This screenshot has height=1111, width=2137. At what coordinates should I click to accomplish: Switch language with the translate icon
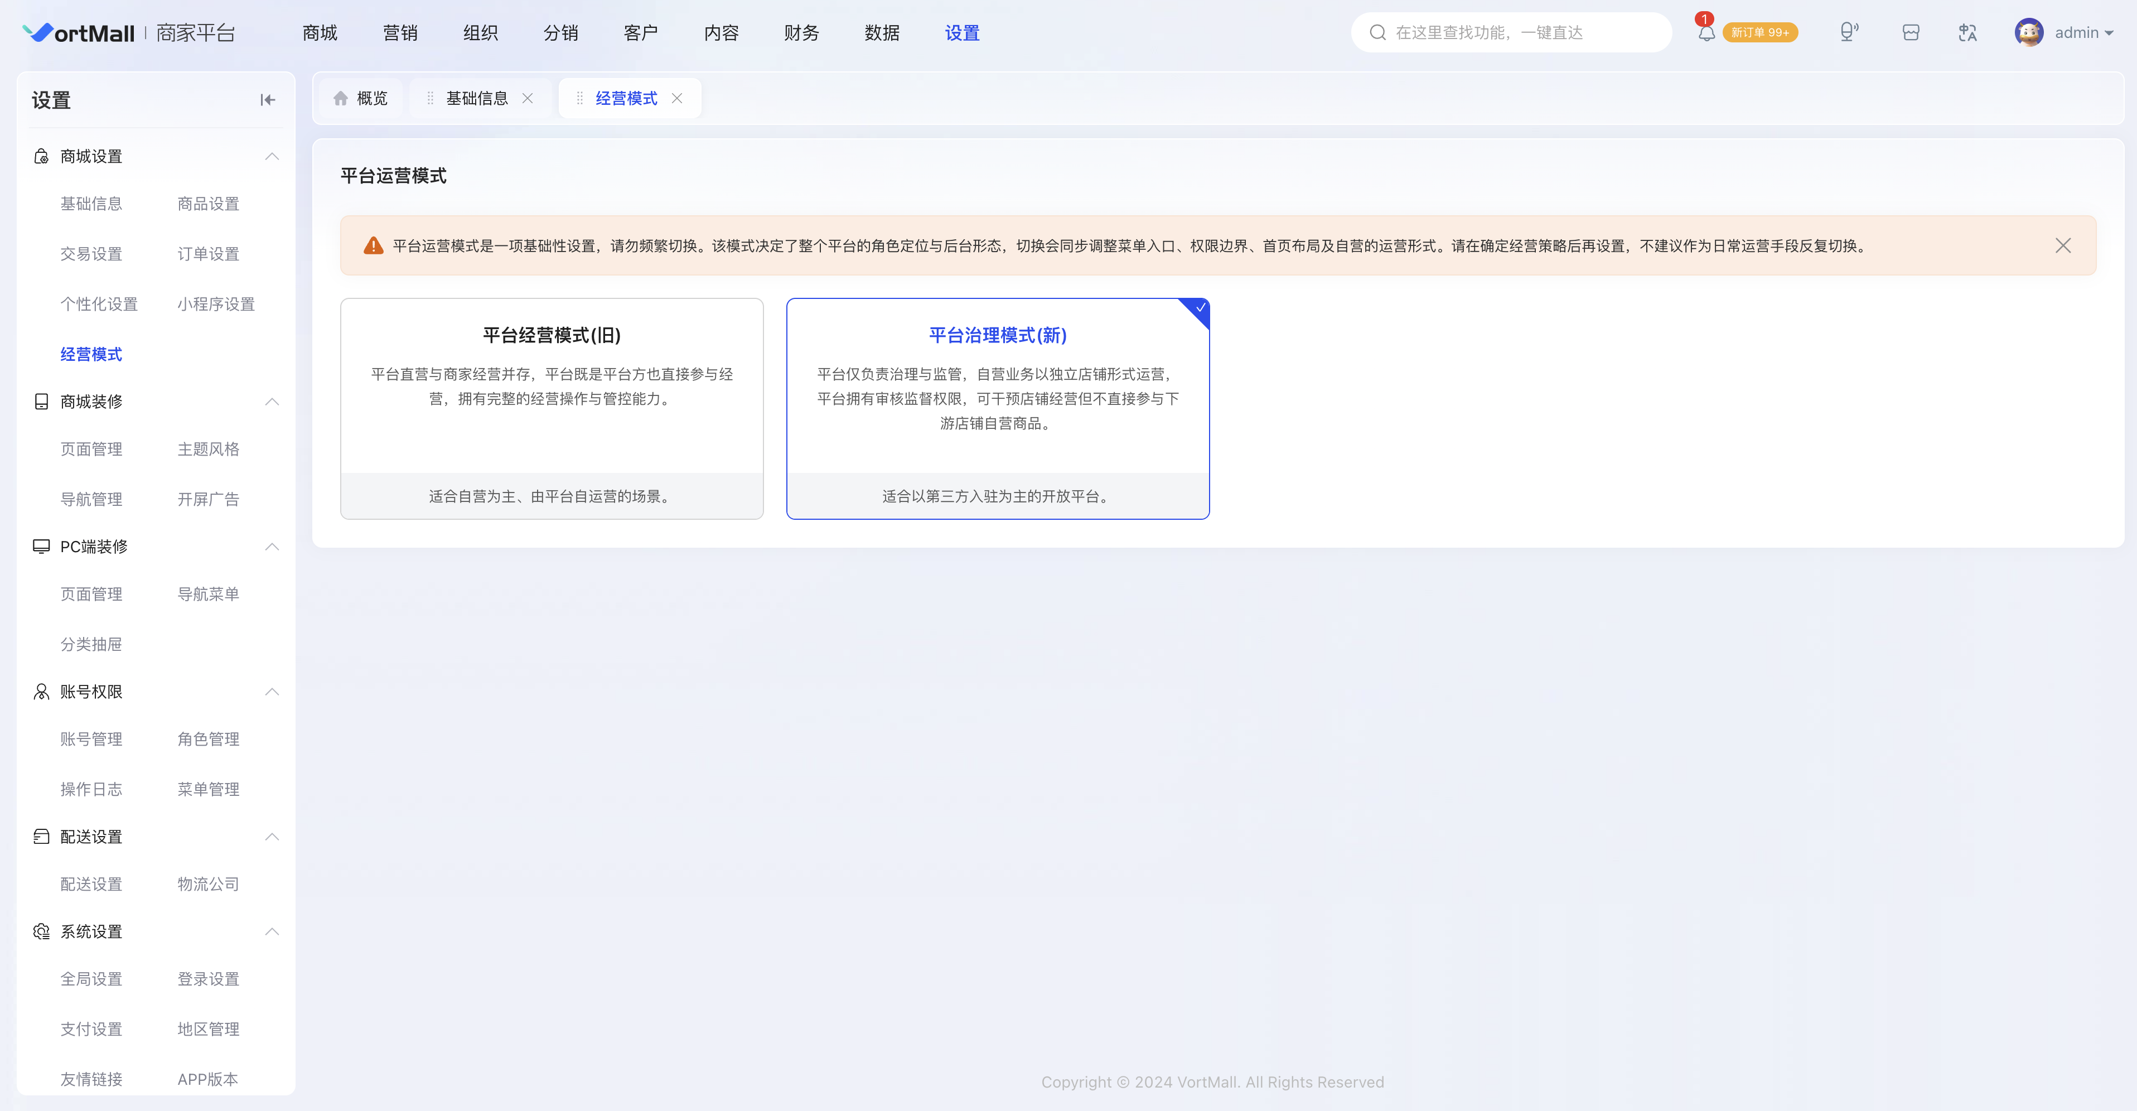(1968, 32)
